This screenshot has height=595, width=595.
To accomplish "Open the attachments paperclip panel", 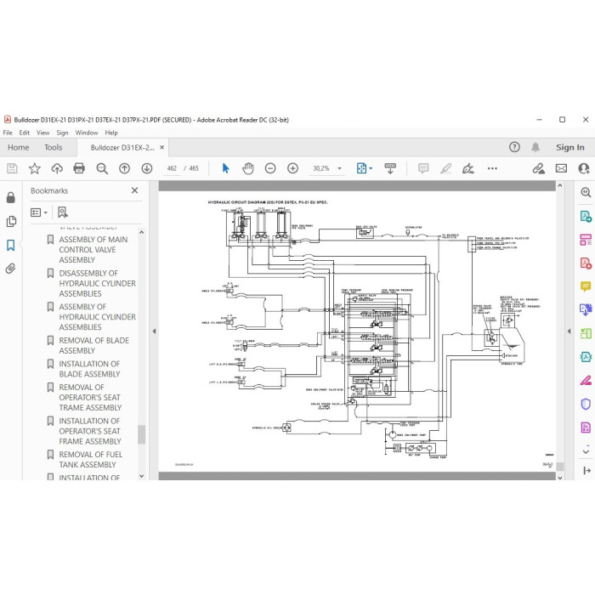I will [10, 269].
